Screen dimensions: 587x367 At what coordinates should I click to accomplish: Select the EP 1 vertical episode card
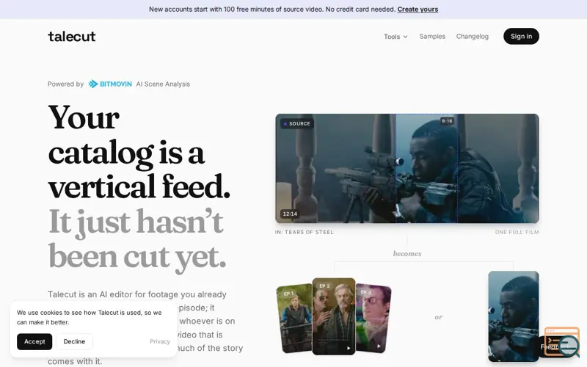click(x=295, y=319)
